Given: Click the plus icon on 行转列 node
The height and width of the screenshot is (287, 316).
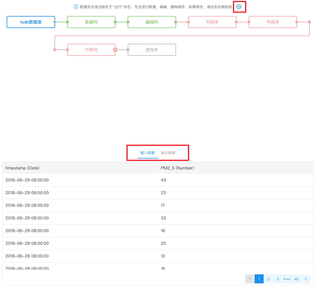Looking at the screenshot, I should 115,50.
